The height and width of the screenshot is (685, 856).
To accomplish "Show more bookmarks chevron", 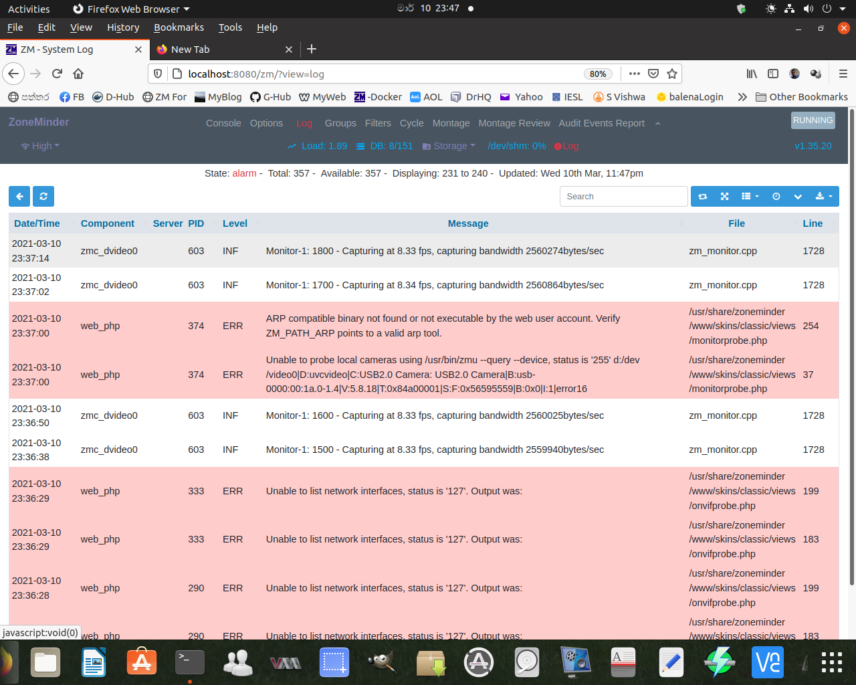I will [742, 97].
